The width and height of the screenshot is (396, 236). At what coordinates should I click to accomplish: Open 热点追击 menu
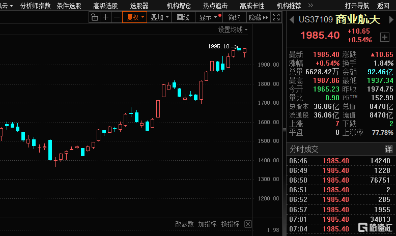215,6
